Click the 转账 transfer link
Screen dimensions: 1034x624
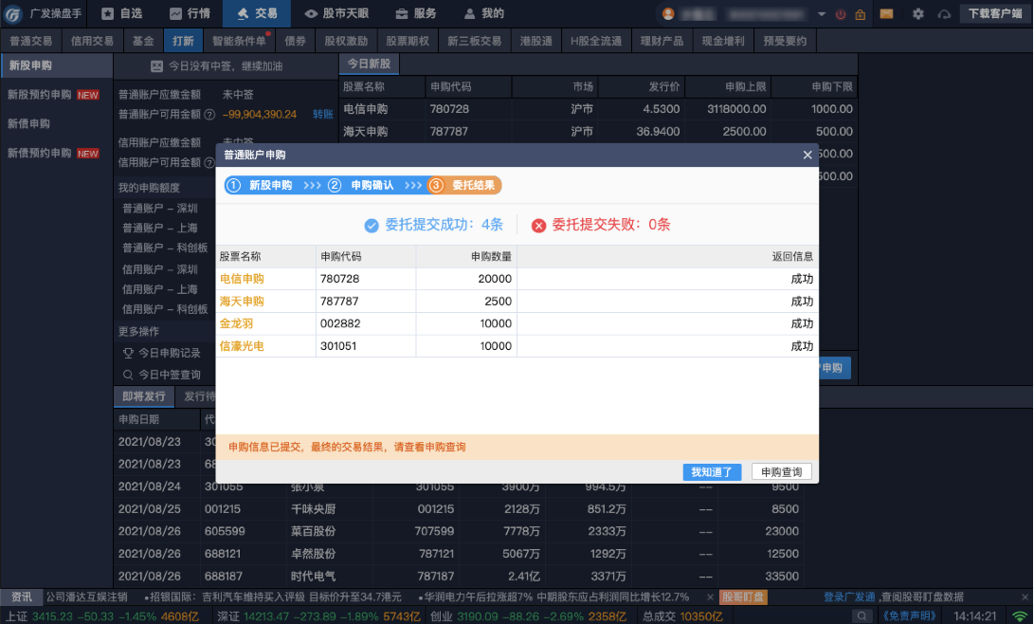(x=323, y=115)
